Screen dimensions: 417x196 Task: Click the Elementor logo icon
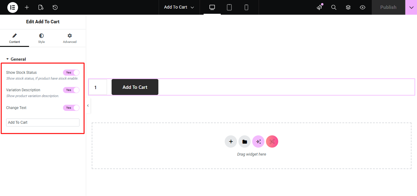[x=13, y=7]
